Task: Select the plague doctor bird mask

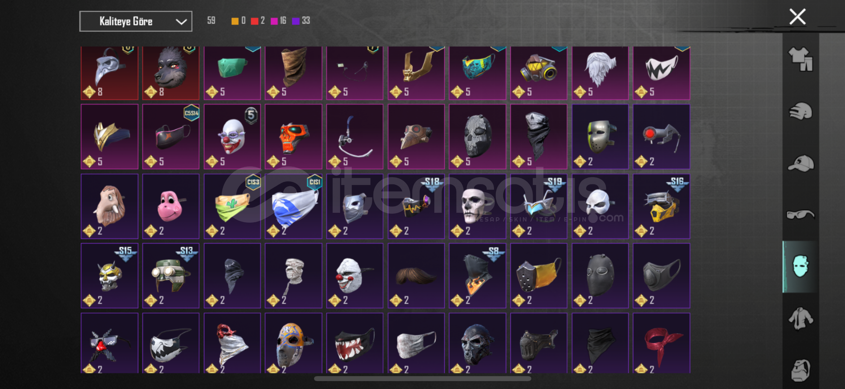Action: [109, 73]
